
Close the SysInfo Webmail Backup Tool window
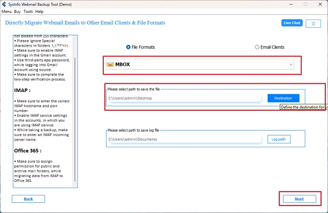tap(320, 4)
